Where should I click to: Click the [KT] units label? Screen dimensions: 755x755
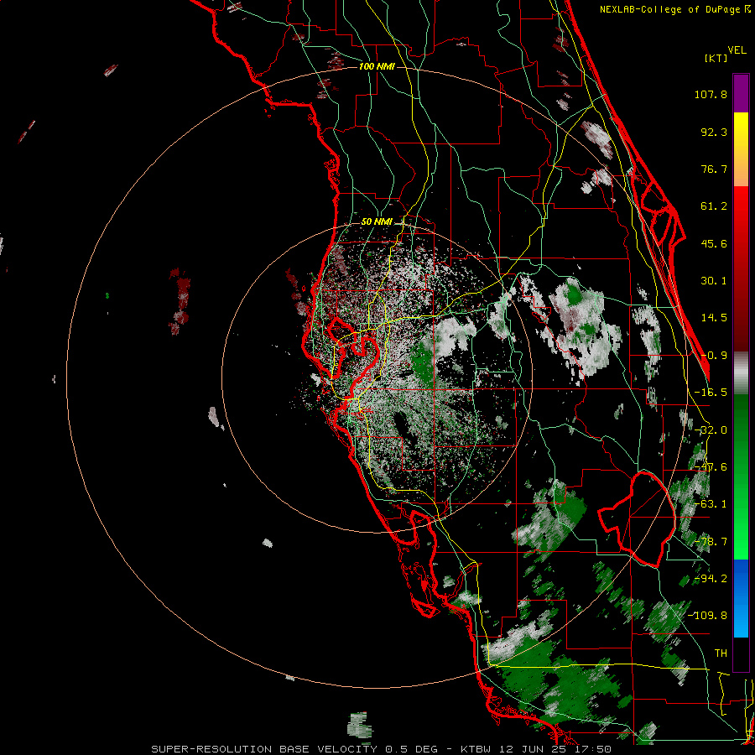pos(716,58)
